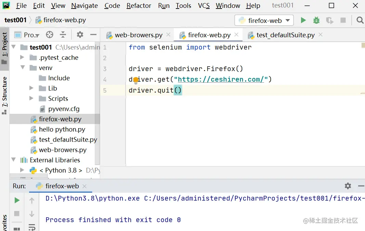Click the test001 breadcrumb
Viewport: 365px width, 231px height.
point(16,20)
